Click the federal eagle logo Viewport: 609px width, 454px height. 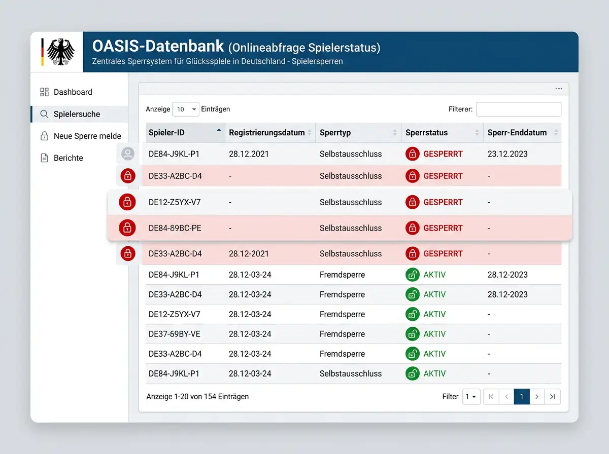point(60,52)
